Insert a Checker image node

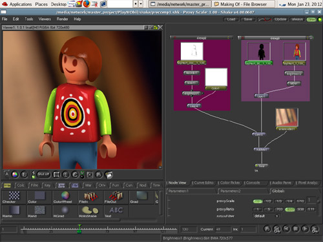pos(14,197)
